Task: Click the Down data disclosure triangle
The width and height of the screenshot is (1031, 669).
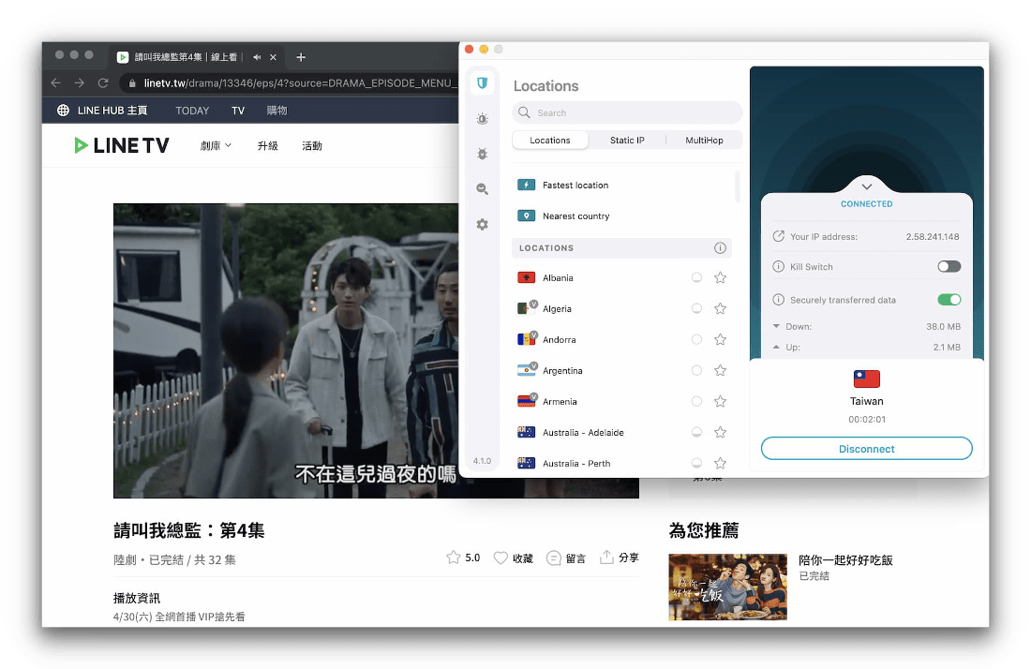Action: click(776, 326)
